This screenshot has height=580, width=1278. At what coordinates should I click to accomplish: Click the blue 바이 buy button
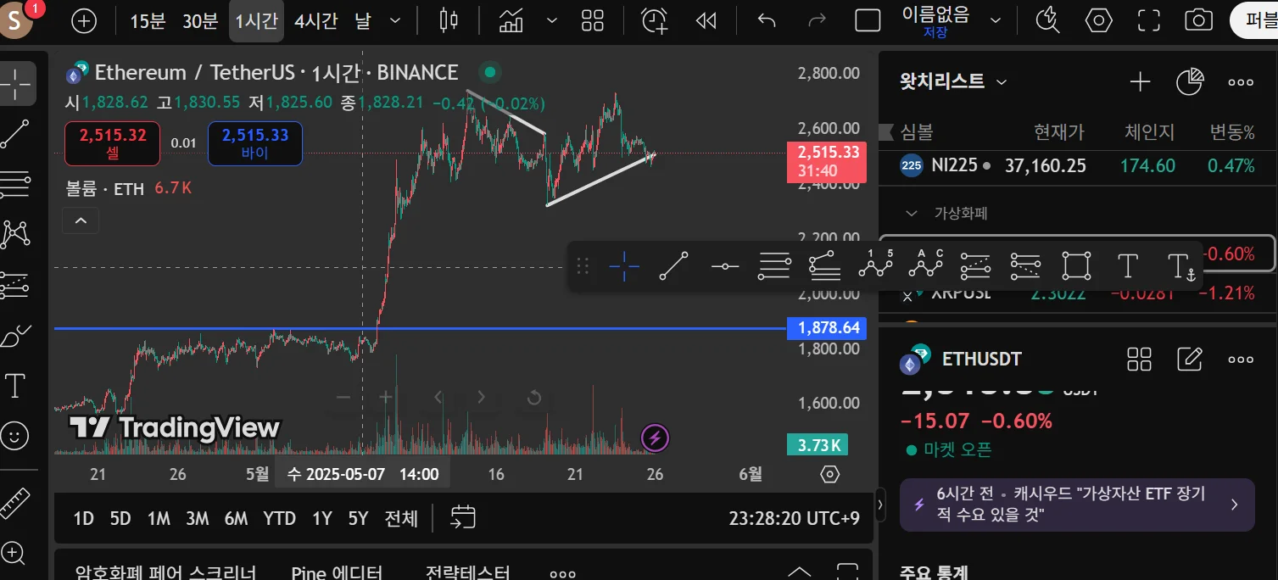pyautogui.click(x=254, y=143)
